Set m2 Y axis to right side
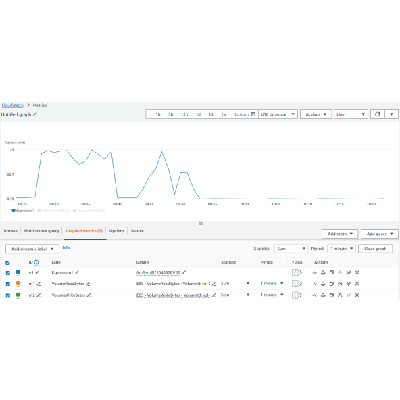The image size is (400, 400). click(301, 295)
